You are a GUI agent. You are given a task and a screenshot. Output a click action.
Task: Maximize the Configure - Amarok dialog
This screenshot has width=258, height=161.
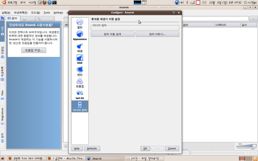174,13
